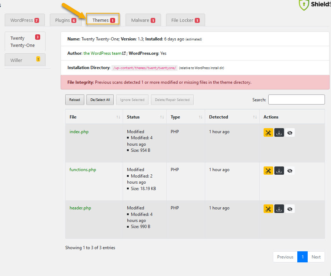Click the Ignore Selected button
This screenshot has width=331, height=276.
point(132,100)
